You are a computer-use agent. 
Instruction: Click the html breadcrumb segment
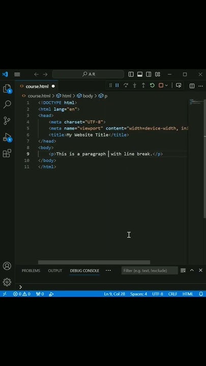point(66,96)
